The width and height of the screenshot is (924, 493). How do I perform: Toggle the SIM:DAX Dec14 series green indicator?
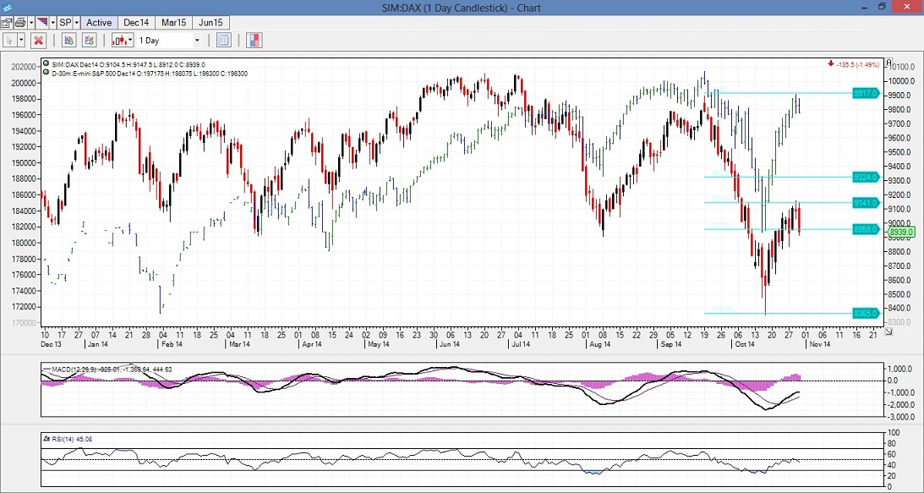(x=46, y=64)
